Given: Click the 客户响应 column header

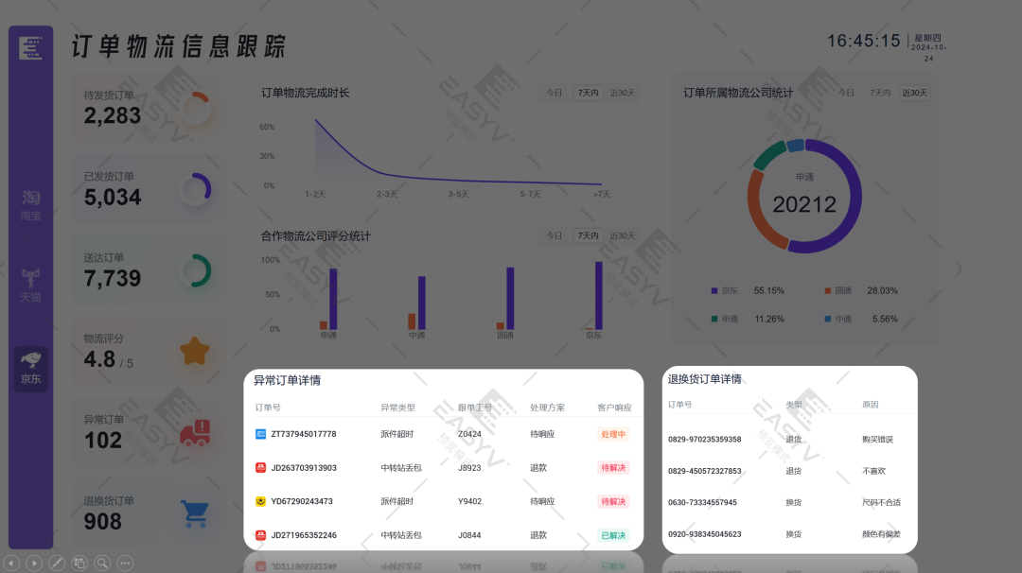Looking at the screenshot, I should tap(615, 408).
